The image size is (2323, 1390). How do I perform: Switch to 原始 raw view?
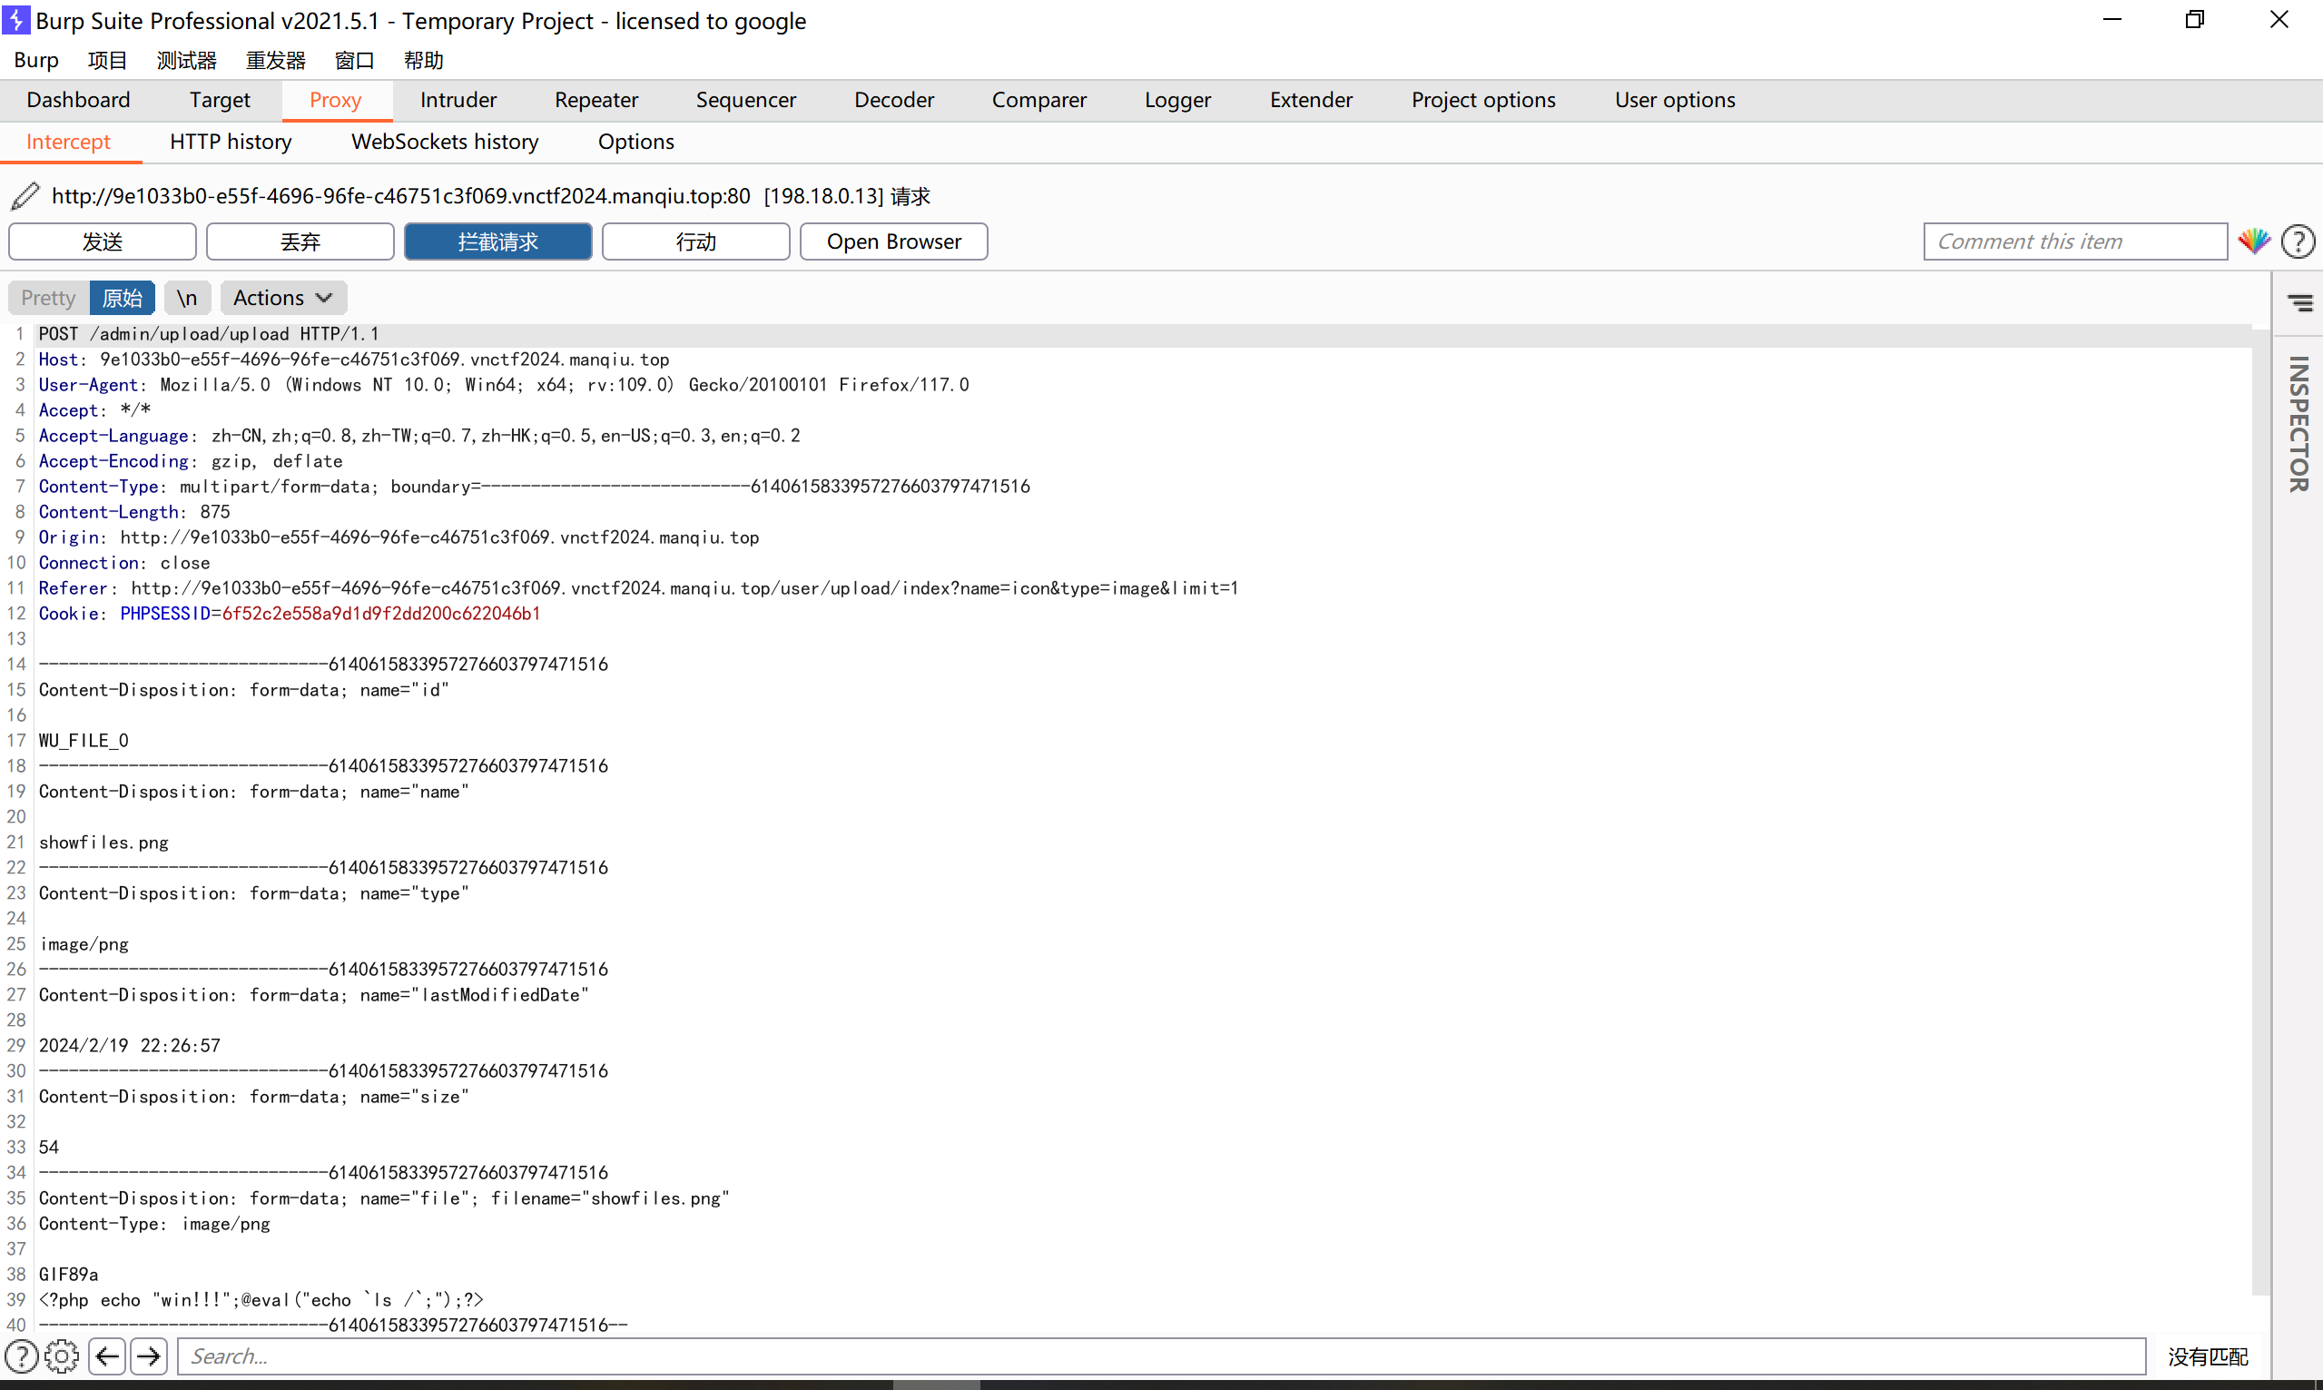click(x=122, y=298)
